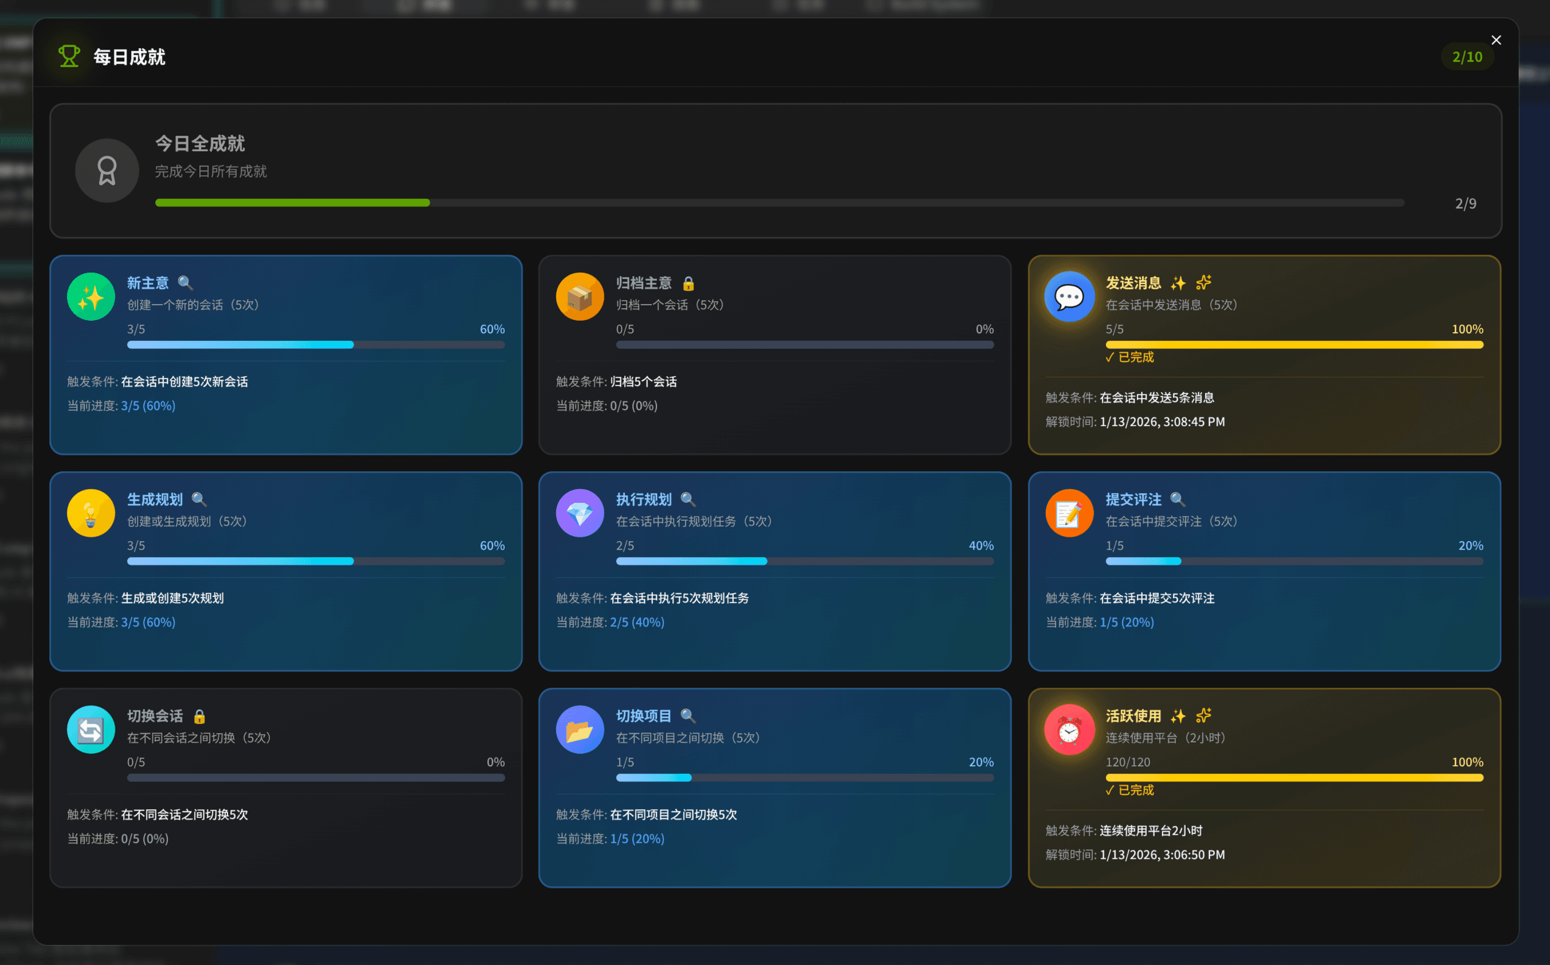Click the package box icon for 归档主意

[x=580, y=297]
